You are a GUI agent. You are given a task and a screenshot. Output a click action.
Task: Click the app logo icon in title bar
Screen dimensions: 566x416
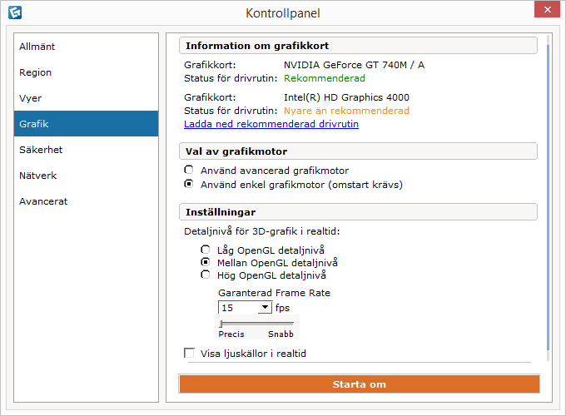click(15, 12)
